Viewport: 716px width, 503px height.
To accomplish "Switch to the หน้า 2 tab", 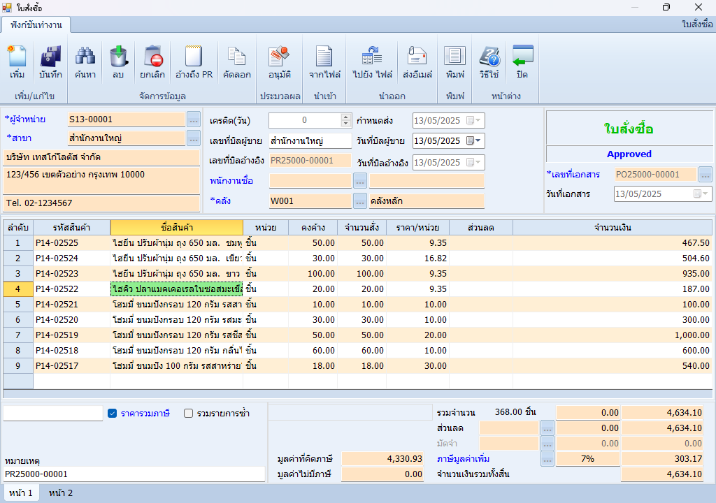I will [60, 493].
